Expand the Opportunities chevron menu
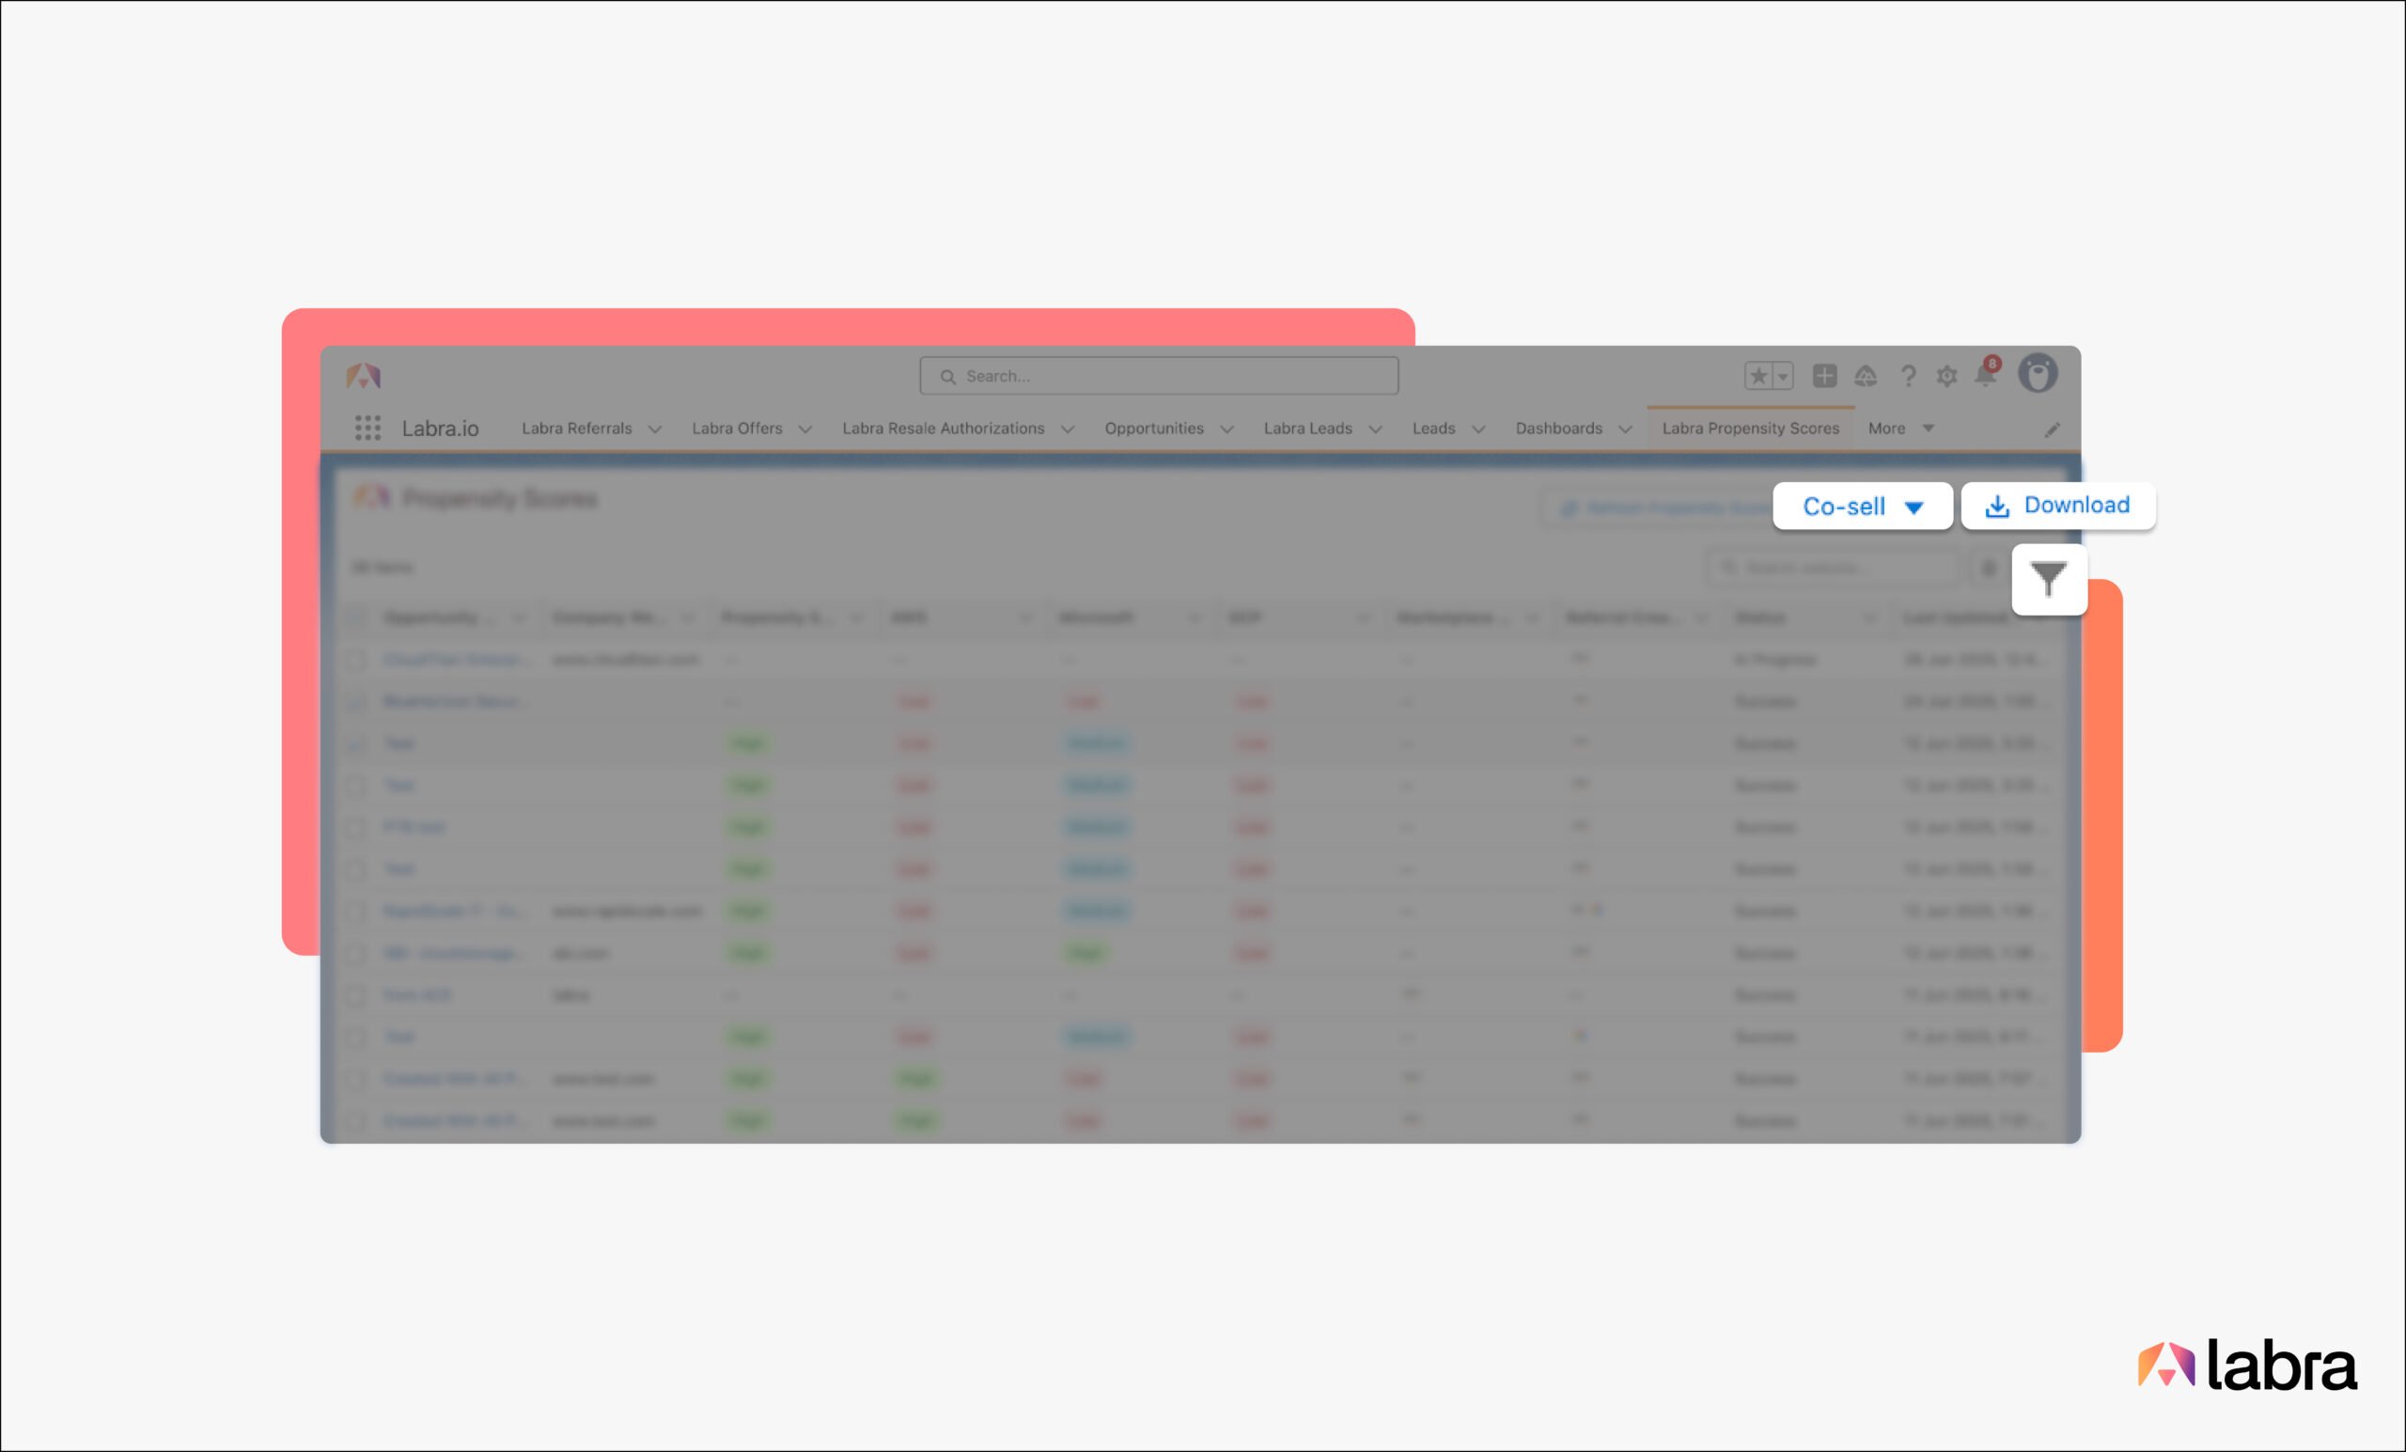Viewport: 2406px width, 1452px height. coord(1227,429)
